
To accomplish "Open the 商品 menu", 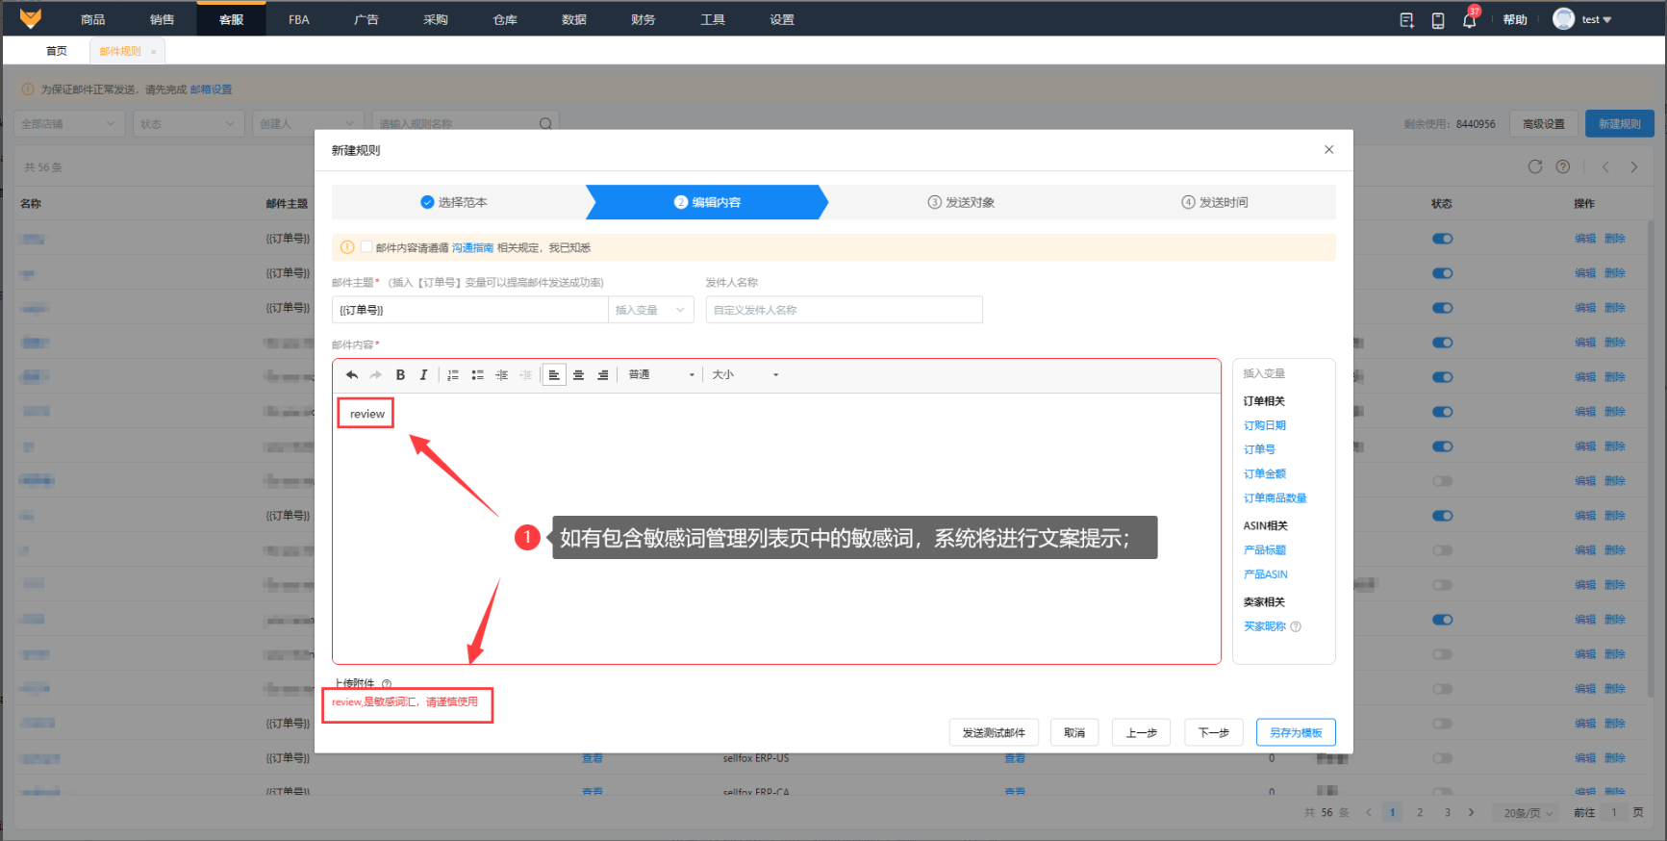I will (x=93, y=19).
